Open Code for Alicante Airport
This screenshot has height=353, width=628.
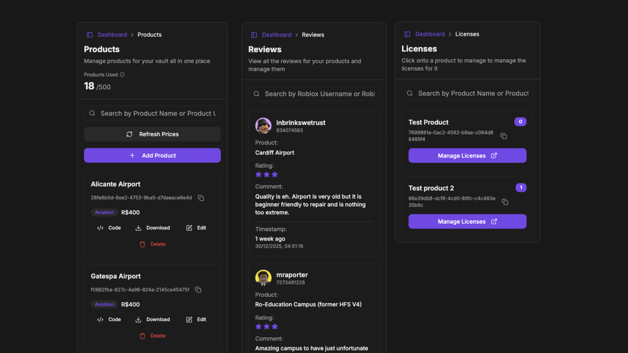(x=109, y=228)
